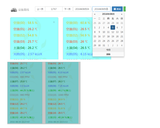Open the start date field 2016年08月04
160x128 pixels.
82,9
